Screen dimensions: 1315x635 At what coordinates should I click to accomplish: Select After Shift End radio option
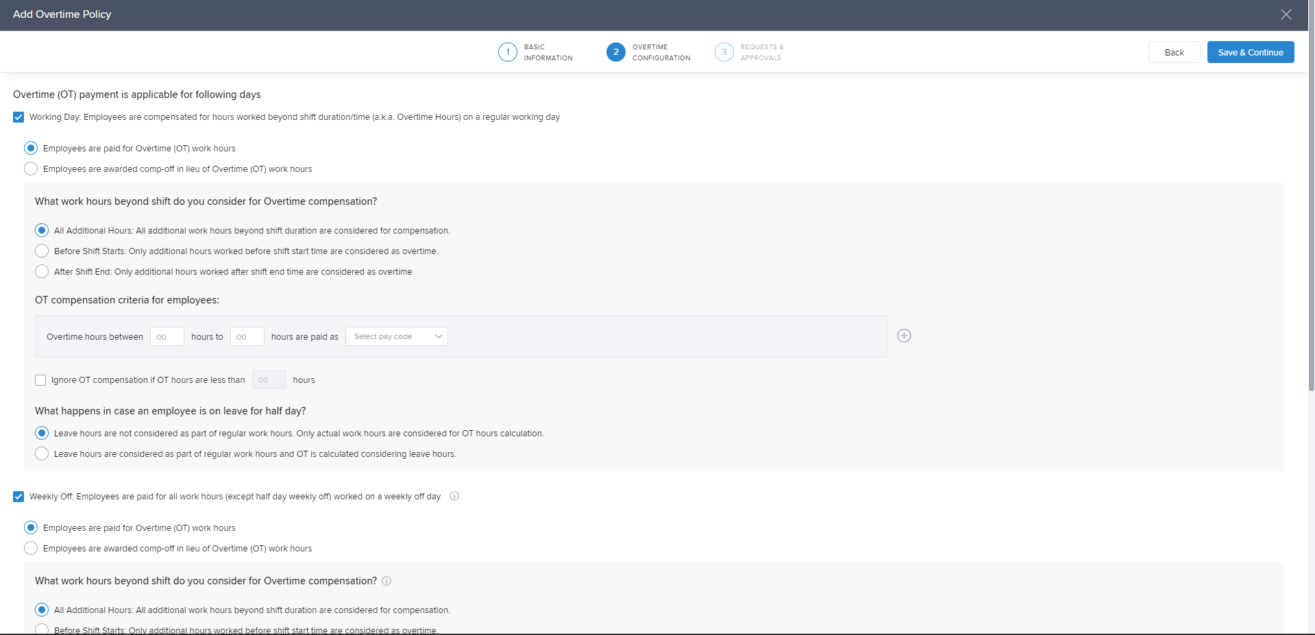42,272
